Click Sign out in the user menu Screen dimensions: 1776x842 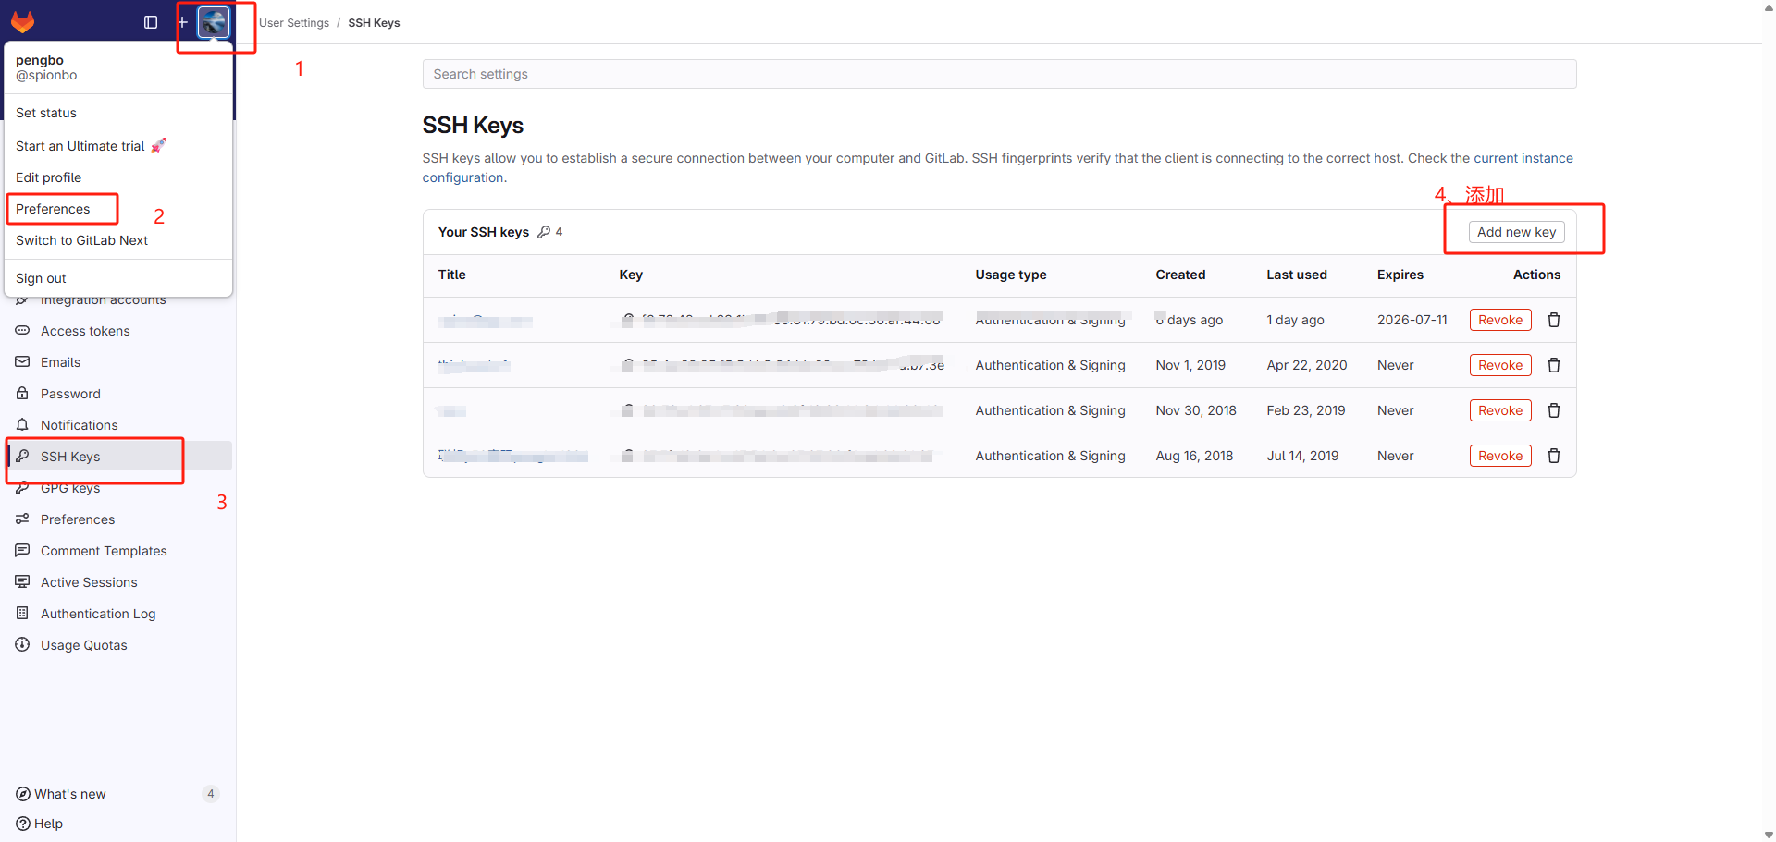(x=41, y=277)
